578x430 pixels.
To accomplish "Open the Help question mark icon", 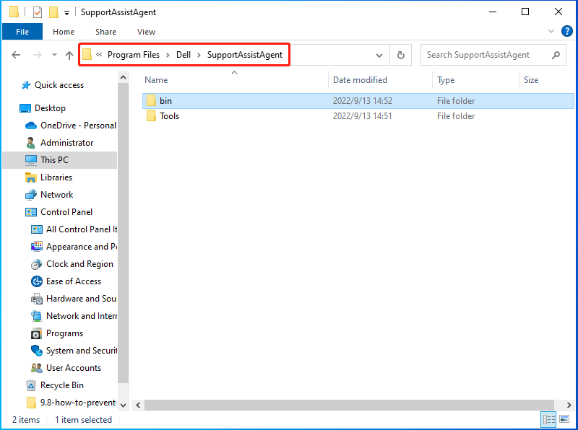I will pos(566,31).
